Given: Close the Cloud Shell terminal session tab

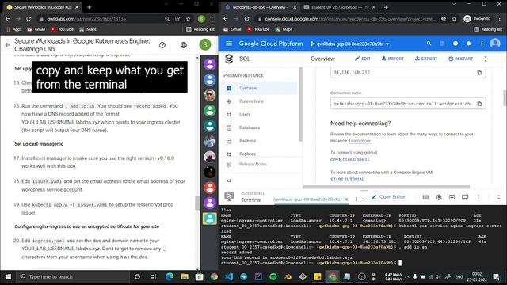Looking at the screenshot, I should pyautogui.click(x=346, y=199).
